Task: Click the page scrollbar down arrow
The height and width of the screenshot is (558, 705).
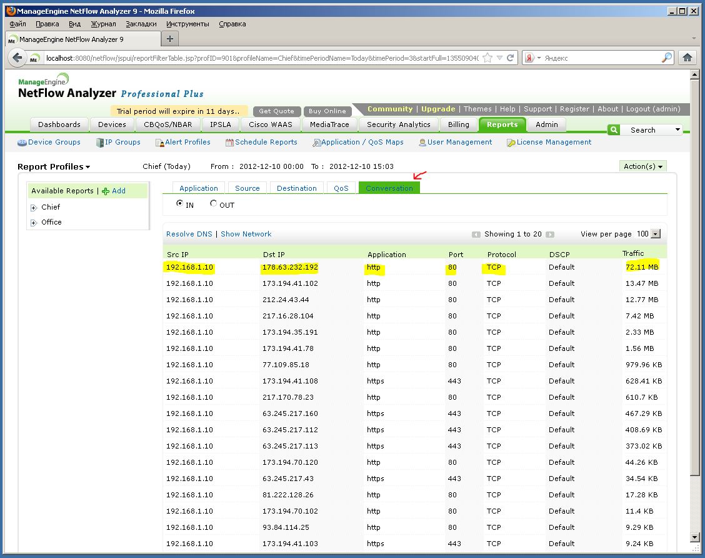Action: (x=696, y=537)
